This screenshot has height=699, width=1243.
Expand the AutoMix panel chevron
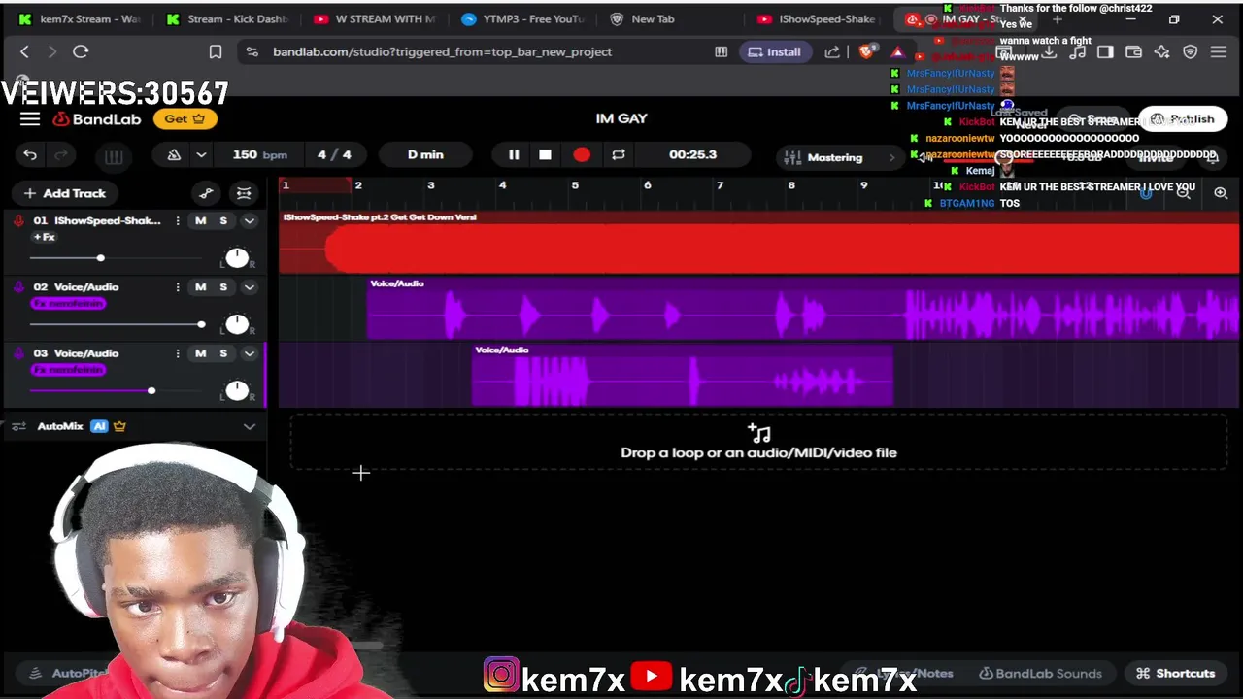pos(250,426)
